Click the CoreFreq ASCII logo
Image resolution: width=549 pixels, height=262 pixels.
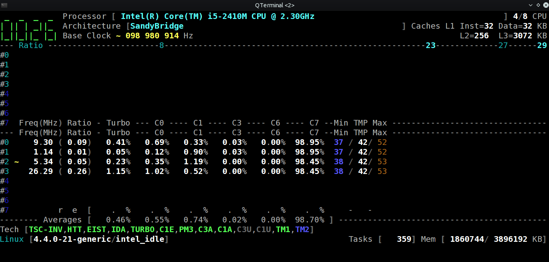coord(28,26)
